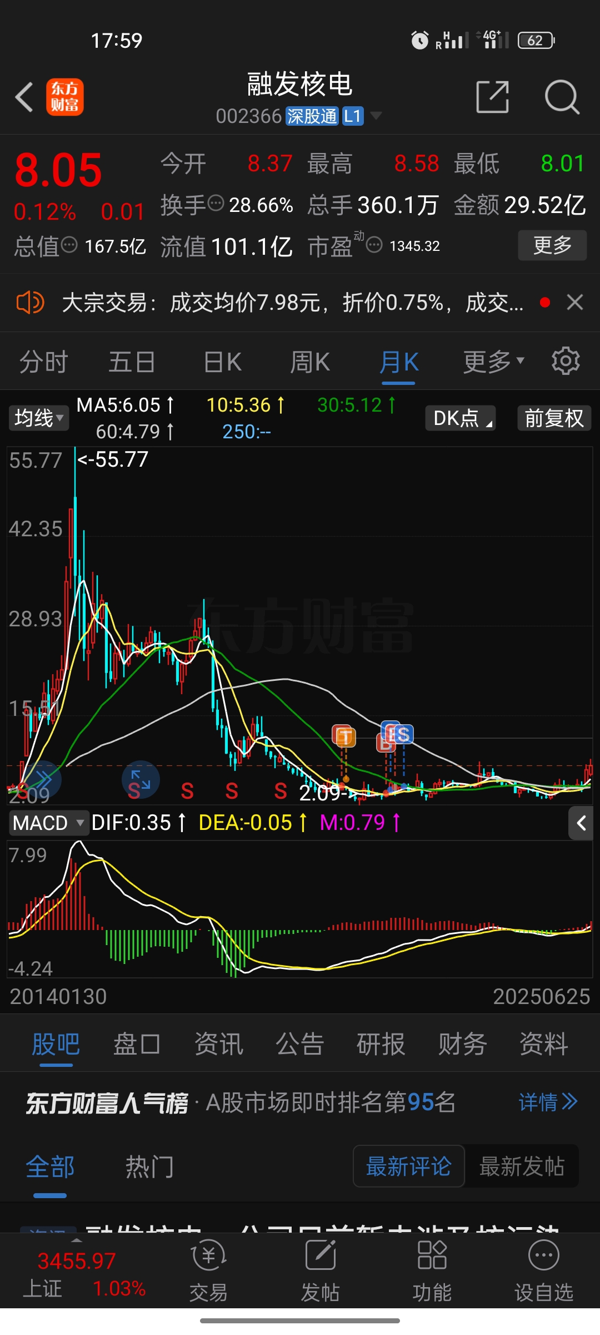
Task: Tap info icon beside 总值
Action: [69, 244]
